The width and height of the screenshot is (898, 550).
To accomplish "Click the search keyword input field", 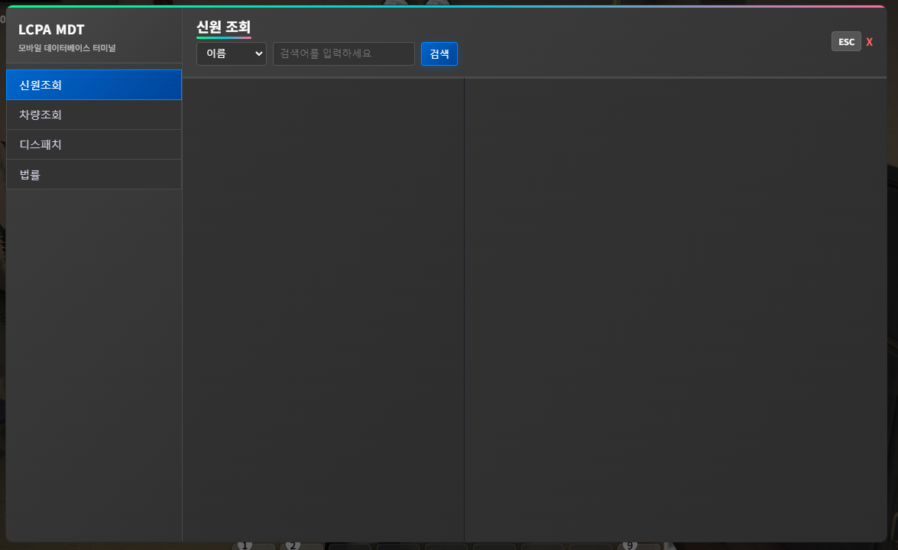I will (343, 53).
